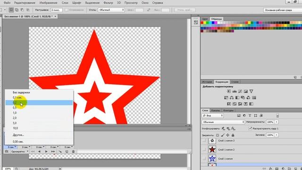This screenshot has width=302, height=170.
Task: Add an Exposure adjustment icon
Action: (x=245, y=91)
